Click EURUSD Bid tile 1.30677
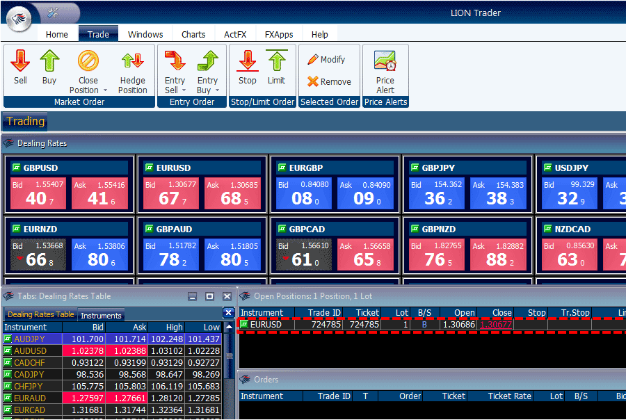 point(171,193)
